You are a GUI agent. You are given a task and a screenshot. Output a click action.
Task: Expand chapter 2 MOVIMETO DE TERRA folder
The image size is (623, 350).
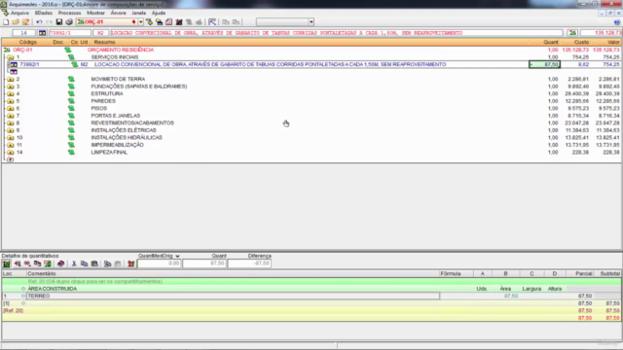click(11, 80)
